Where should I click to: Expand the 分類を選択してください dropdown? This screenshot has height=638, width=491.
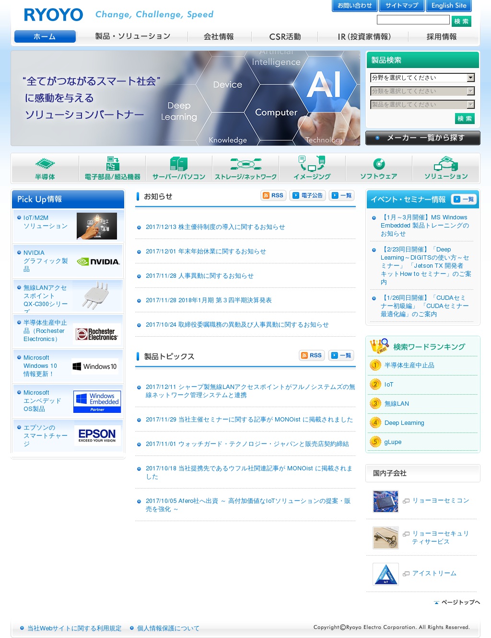(422, 91)
